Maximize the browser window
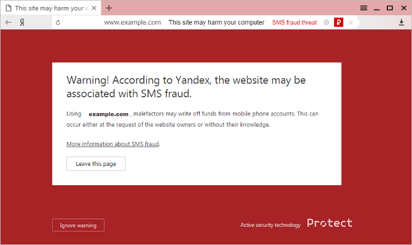Screen dimensions: 412x245 (390, 8)
